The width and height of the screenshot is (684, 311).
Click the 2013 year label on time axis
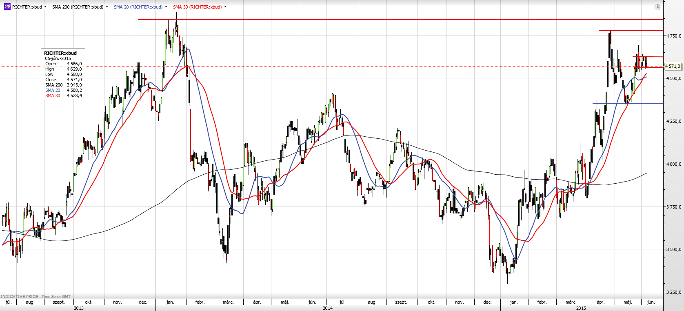pos(78,308)
